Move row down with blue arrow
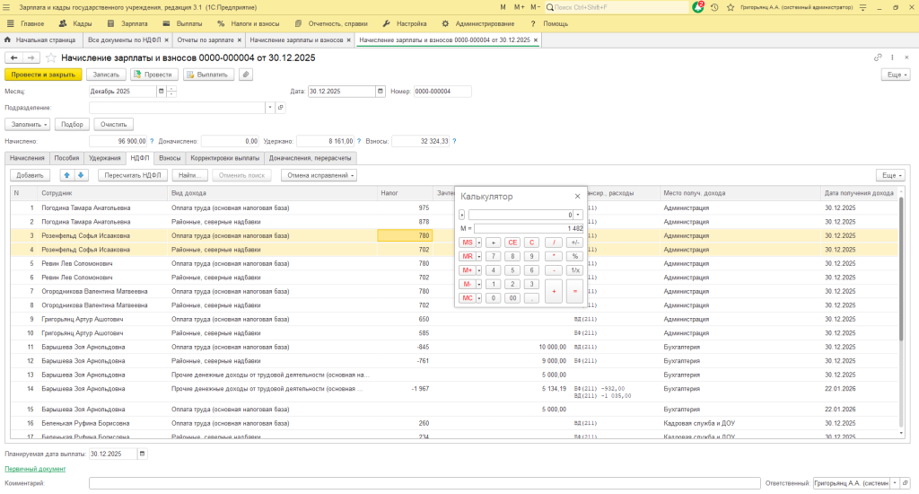The width and height of the screenshot is (919, 494). tap(81, 175)
